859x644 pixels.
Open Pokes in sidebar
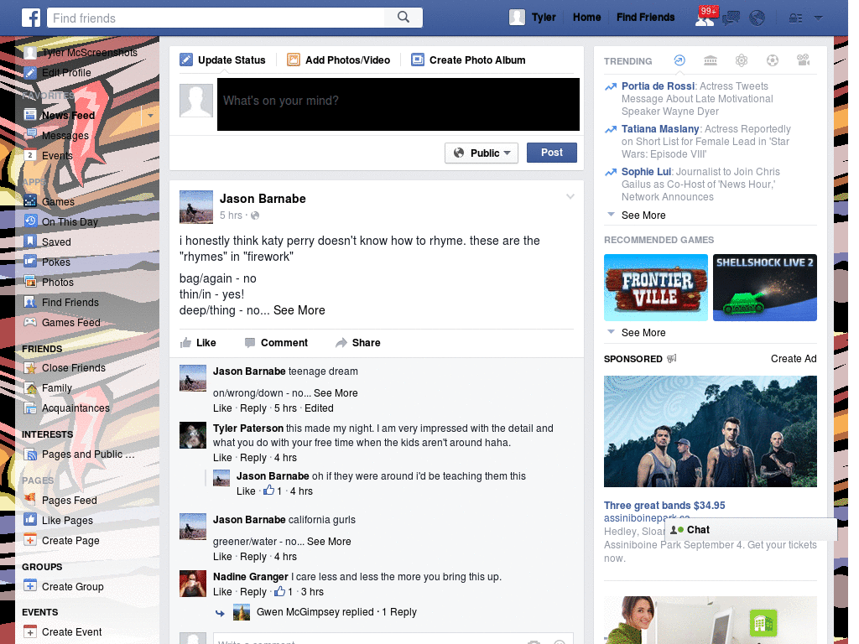56,262
